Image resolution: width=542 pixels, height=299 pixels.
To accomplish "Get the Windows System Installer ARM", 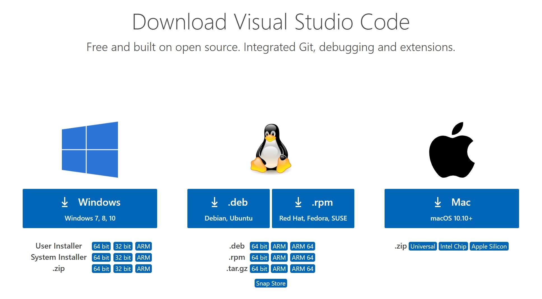I will point(143,258).
